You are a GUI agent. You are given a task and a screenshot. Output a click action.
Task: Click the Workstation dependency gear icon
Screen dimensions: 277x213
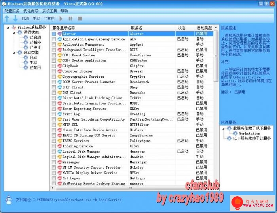[235, 133]
